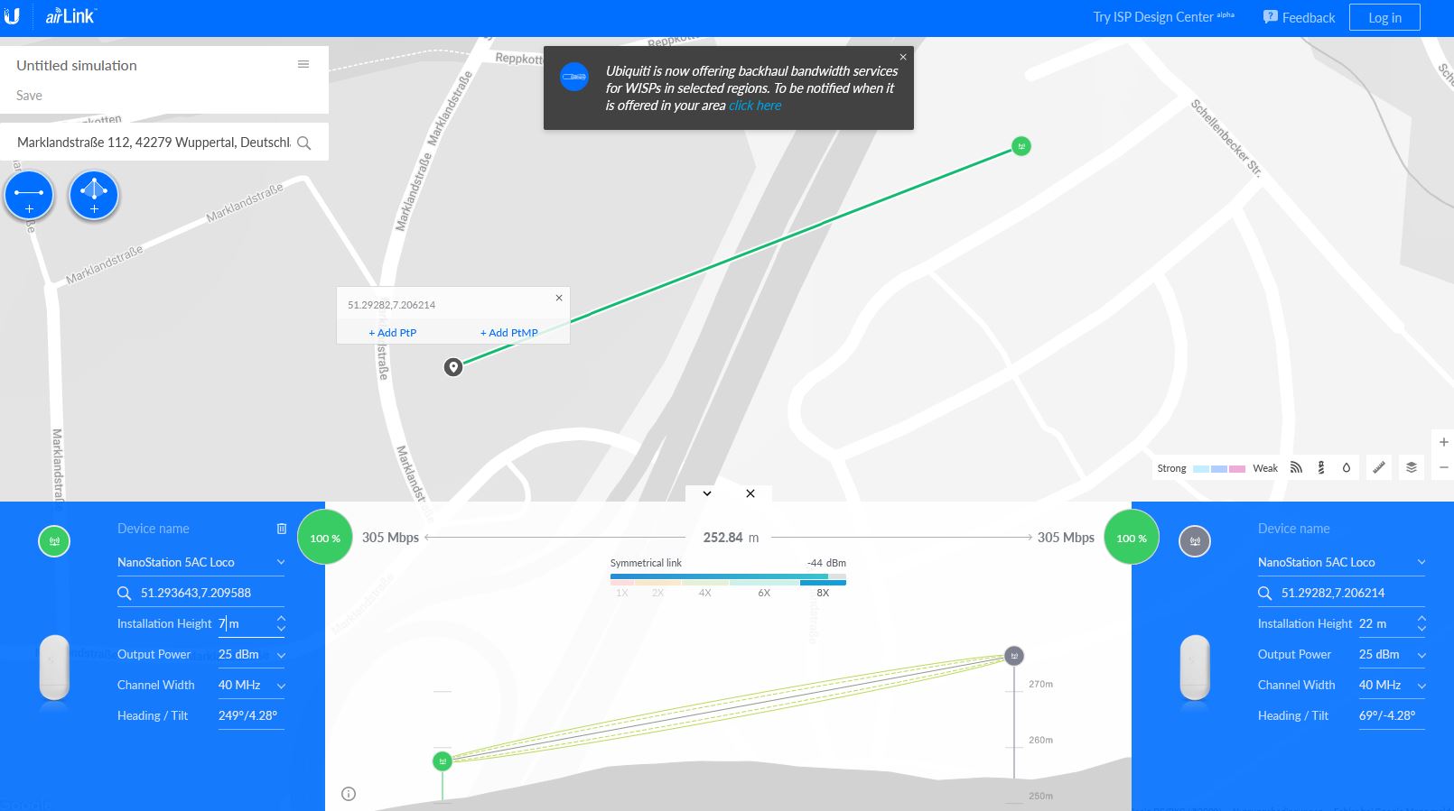Open right Output Power 25 dBm dropdown

(x=1392, y=654)
